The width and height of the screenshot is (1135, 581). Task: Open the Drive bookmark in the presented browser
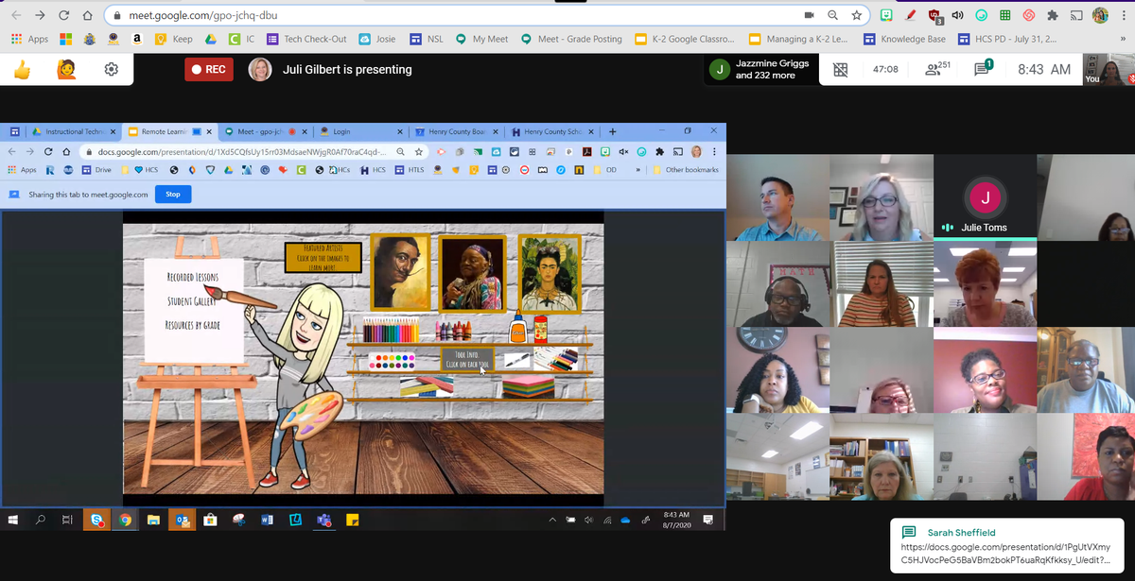(x=96, y=170)
